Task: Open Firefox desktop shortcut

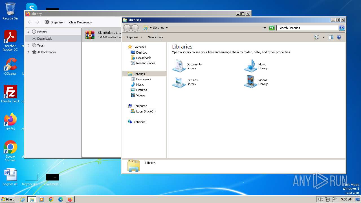Action: click(x=10, y=122)
